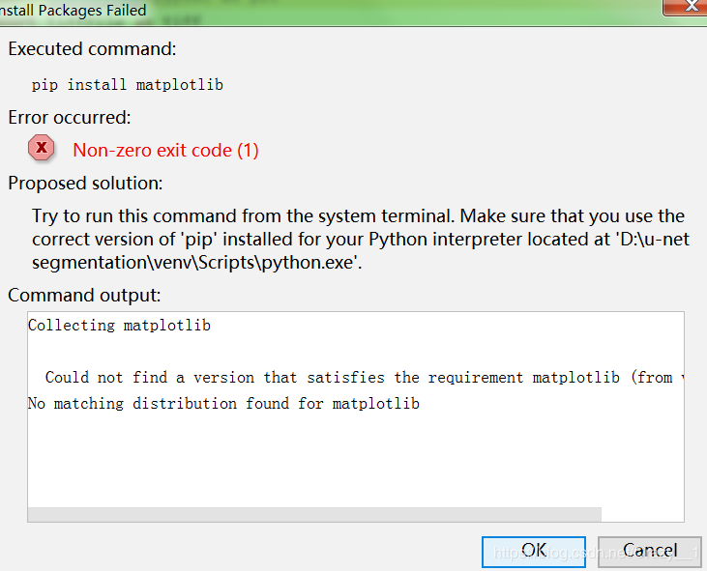This screenshot has width=707, height=571.
Task: Select the 'Collecting matplotlib' output line
Action: 119,326
